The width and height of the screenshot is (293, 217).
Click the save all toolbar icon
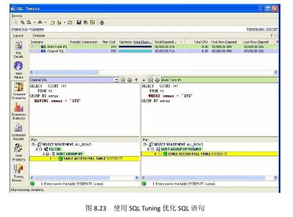click(x=86, y=22)
